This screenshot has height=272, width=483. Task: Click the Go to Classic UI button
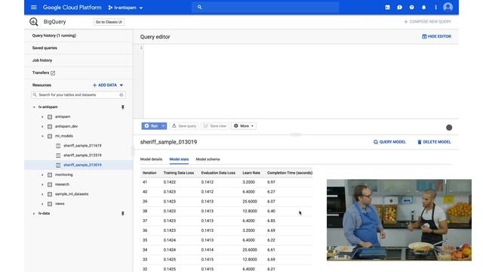tap(109, 22)
